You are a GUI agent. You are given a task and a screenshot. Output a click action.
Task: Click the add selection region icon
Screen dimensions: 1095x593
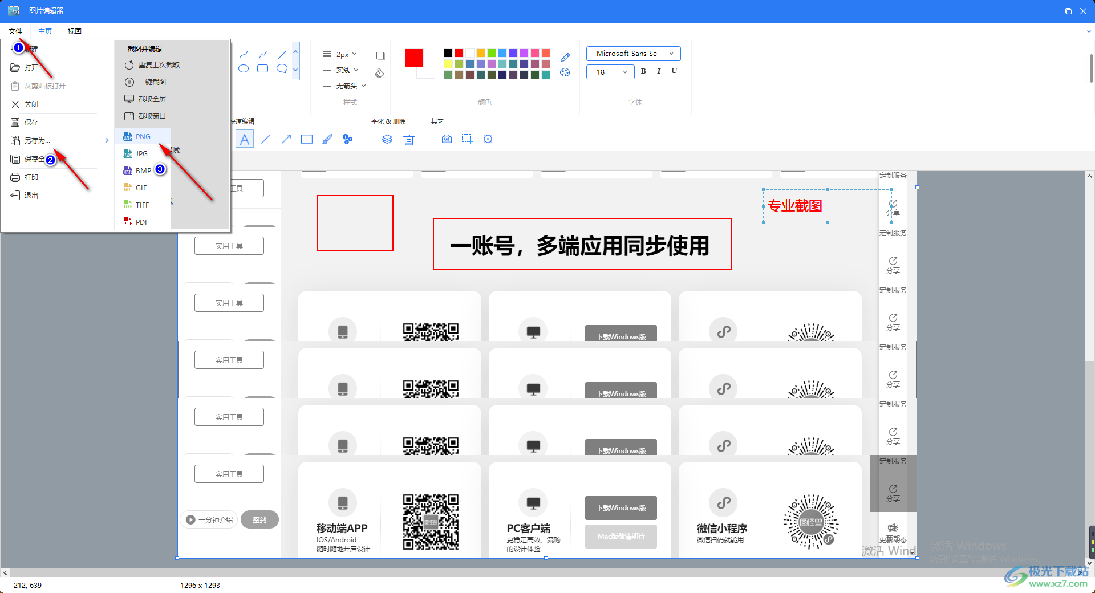(467, 139)
